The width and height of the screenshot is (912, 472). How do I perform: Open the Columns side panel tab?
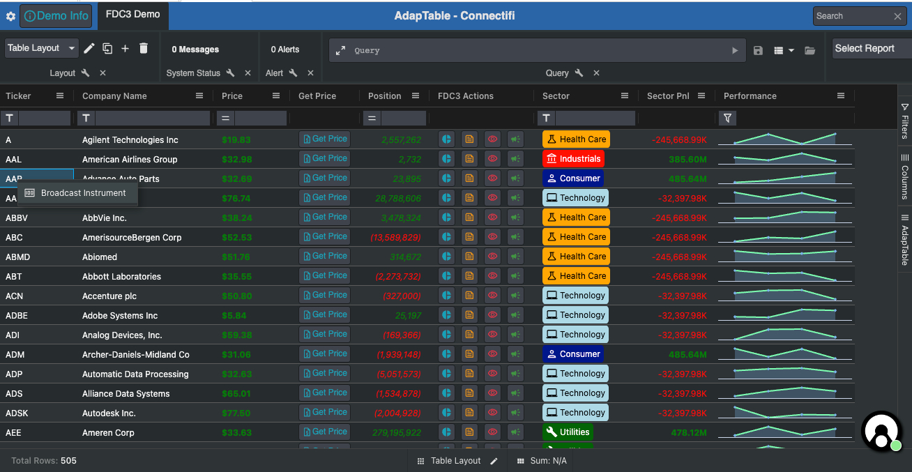905,177
